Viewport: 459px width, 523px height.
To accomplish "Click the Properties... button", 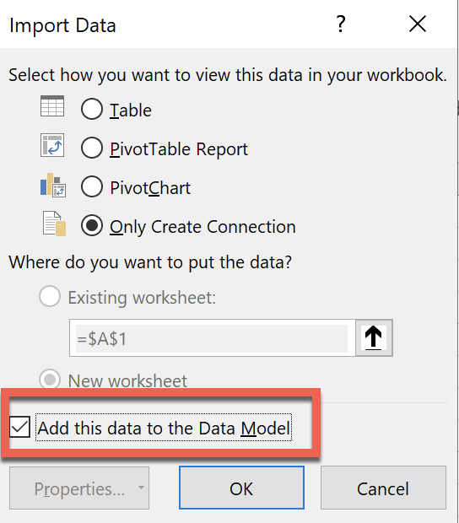I will coord(79,488).
